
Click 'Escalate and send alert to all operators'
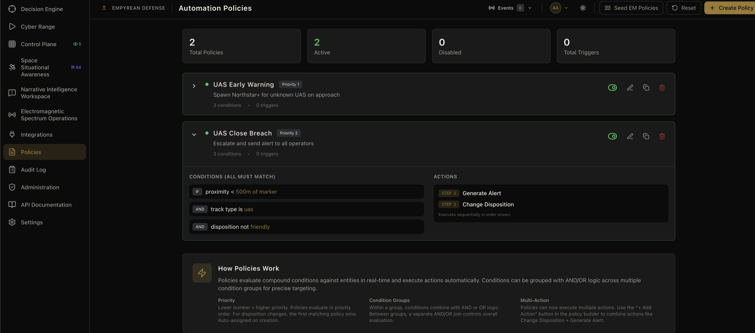[264, 143]
